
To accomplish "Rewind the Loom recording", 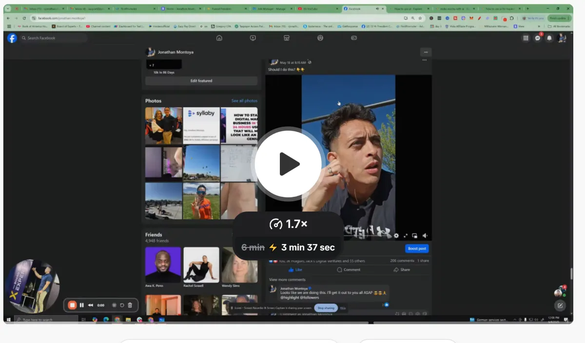I will tap(90, 305).
